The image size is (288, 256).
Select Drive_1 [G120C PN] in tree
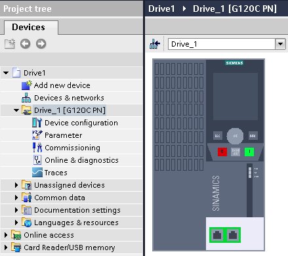[x=70, y=110]
